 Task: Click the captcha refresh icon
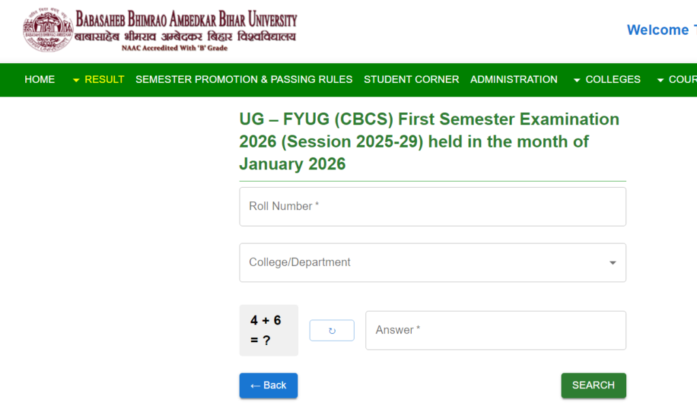(331, 330)
